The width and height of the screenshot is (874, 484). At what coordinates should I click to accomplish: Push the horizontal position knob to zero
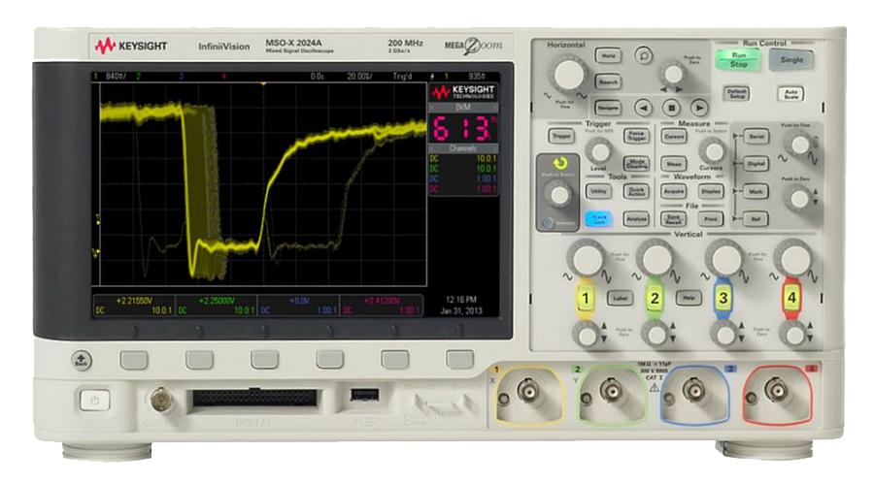673,74
